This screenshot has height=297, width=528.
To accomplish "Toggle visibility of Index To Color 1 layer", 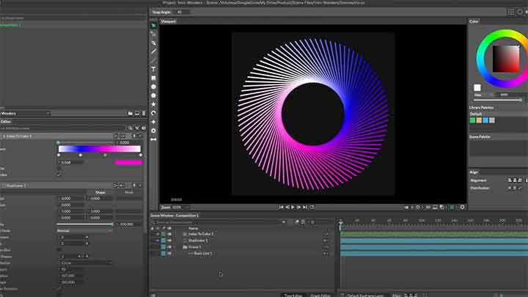I will pyautogui.click(x=169, y=234).
